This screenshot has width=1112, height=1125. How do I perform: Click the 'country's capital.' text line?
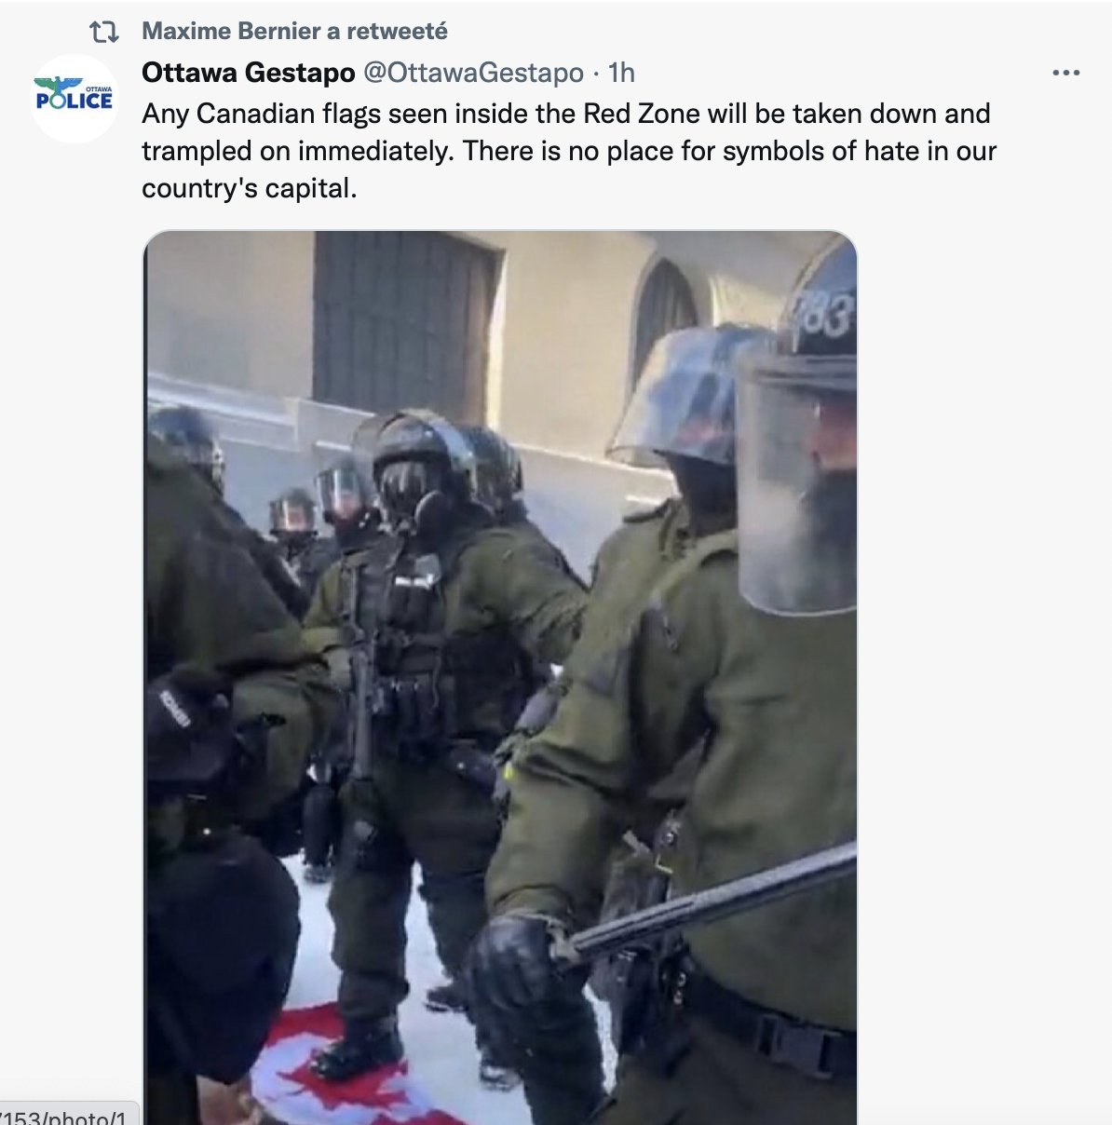[250, 188]
